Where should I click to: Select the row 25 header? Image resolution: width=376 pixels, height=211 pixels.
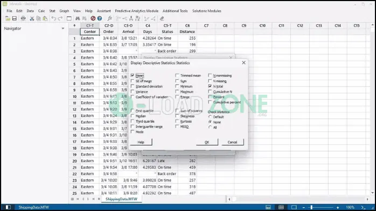tap(74, 193)
